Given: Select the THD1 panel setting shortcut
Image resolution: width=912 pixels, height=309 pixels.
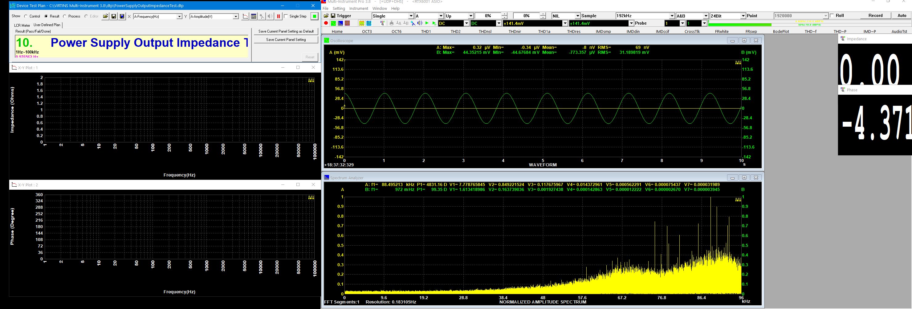Looking at the screenshot, I should pyautogui.click(x=426, y=31).
